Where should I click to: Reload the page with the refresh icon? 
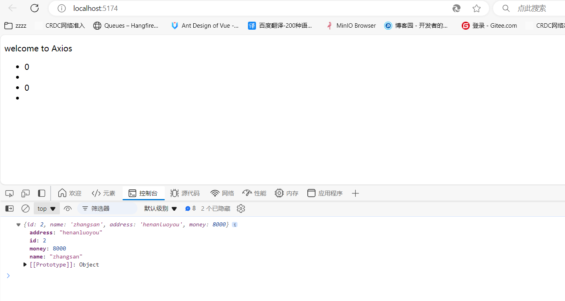tap(35, 8)
